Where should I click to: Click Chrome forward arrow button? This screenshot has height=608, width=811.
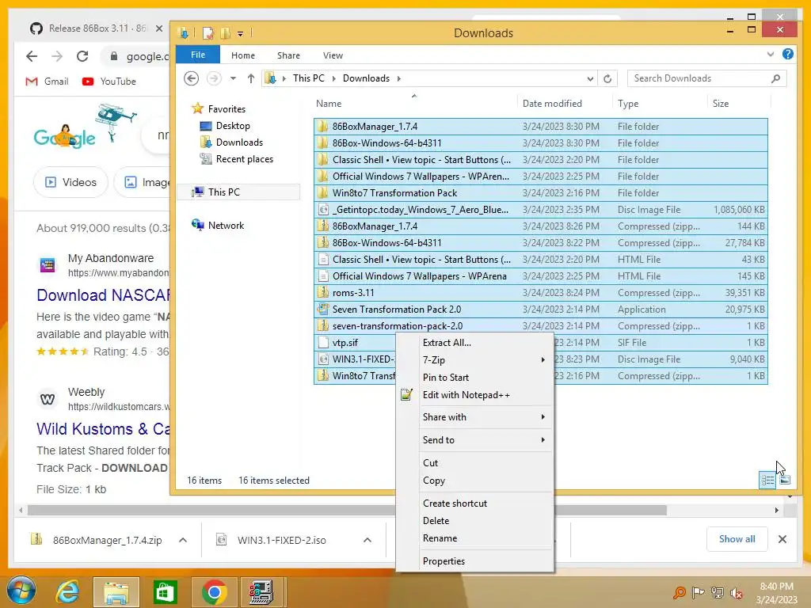pos(57,56)
